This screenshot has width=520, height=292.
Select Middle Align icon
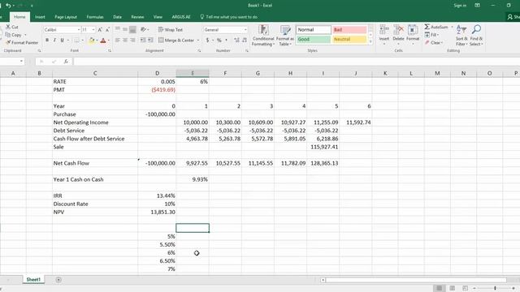125,29
